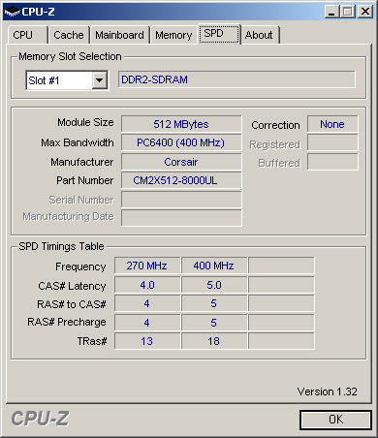Click CAS# Latency value 5.0
The width and height of the screenshot is (378, 438).
pos(214,285)
